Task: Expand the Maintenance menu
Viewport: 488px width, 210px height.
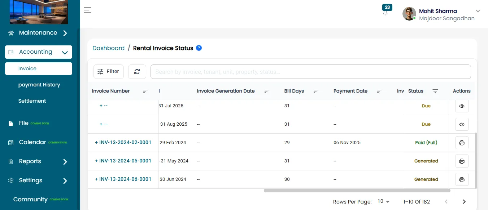Action: 39,33
